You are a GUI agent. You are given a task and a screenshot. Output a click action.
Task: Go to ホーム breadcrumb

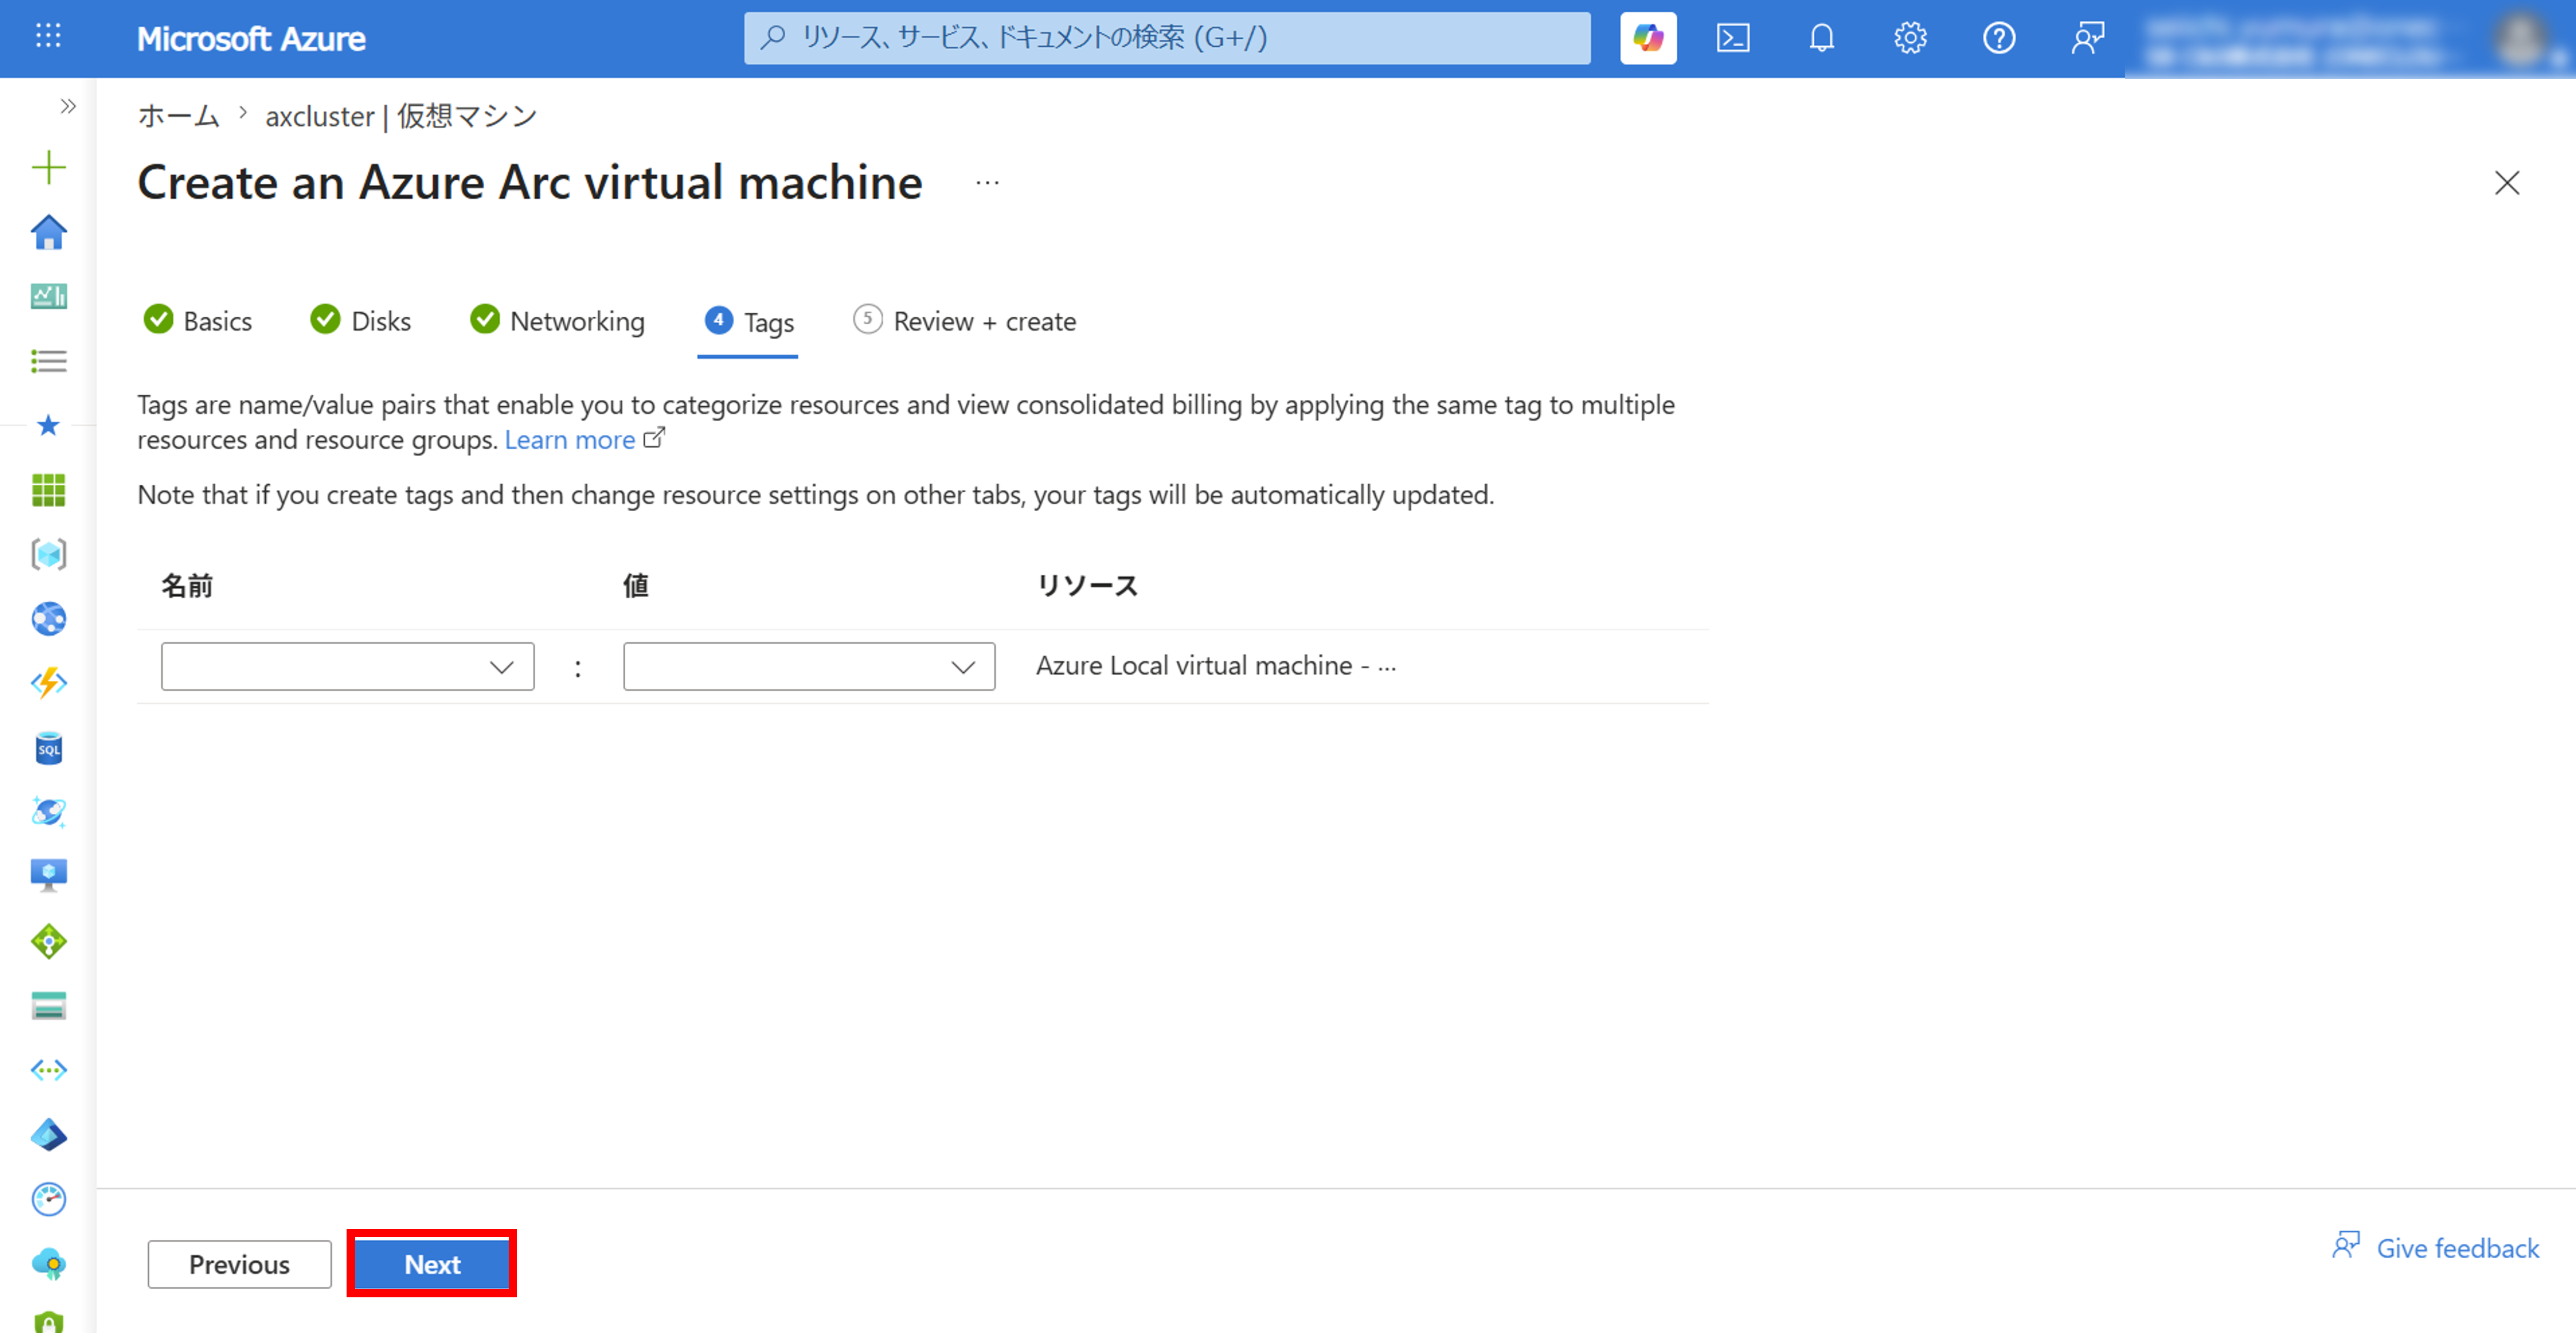[x=178, y=116]
